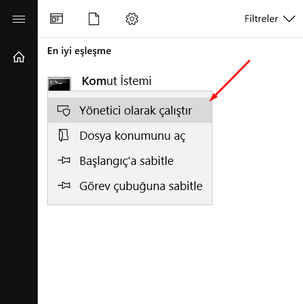
Task: Filter results by documents icon
Action: pyautogui.click(x=94, y=19)
